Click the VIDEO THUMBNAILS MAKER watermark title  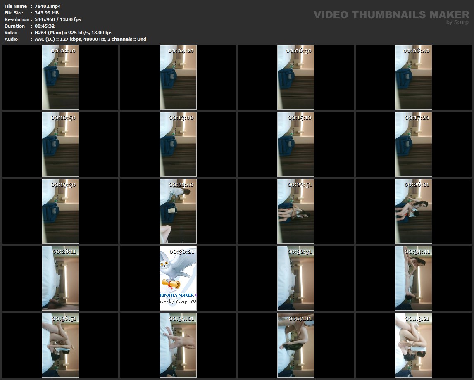391,15
